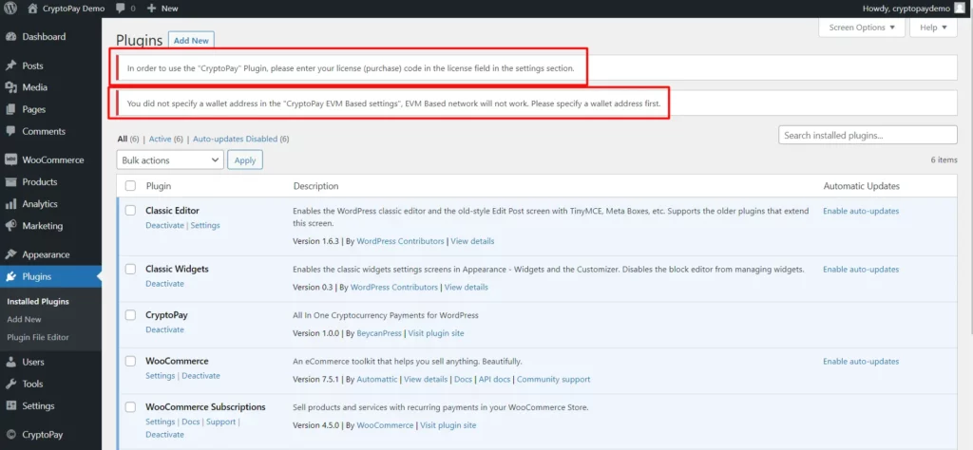The height and width of the screenshot is (450, 973).
Task: Click the Search installed plugins field
Action: pyautogui.click(x=868, y=135)
